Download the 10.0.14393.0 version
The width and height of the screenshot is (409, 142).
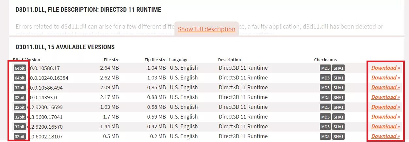click(385, 97)
